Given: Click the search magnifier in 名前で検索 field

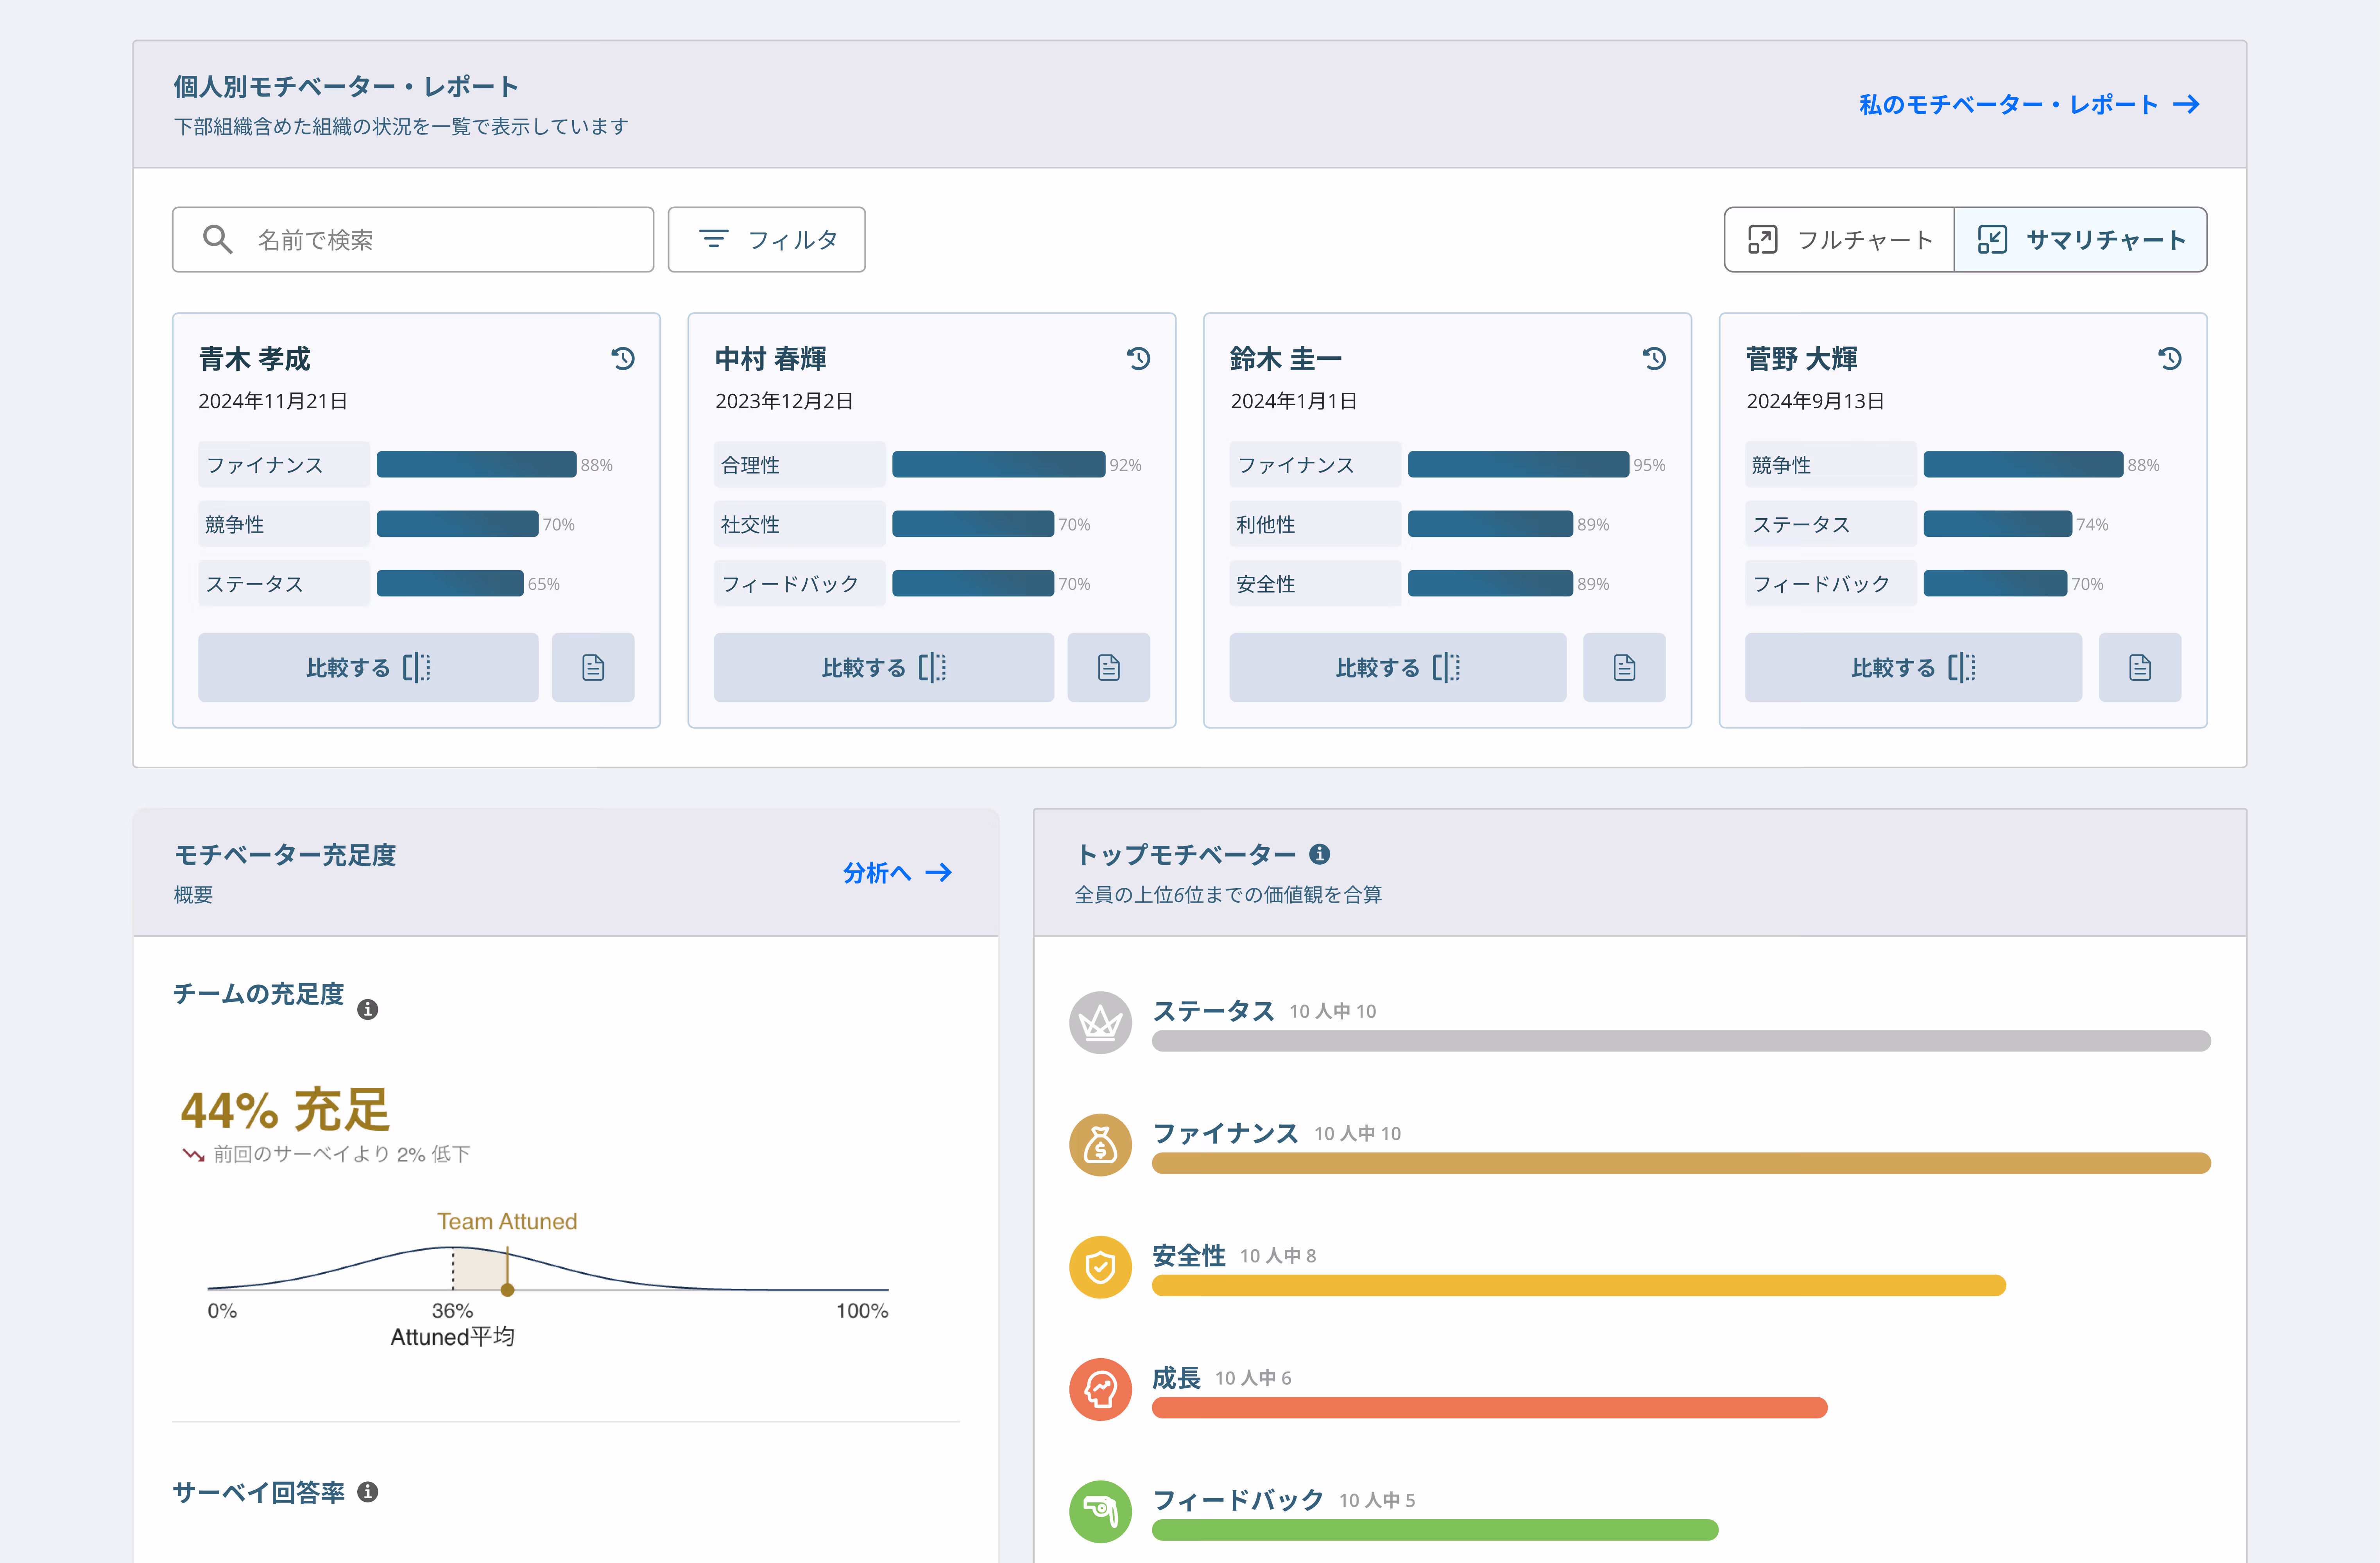Looking at the screenshot, I should tap(218, 239).
